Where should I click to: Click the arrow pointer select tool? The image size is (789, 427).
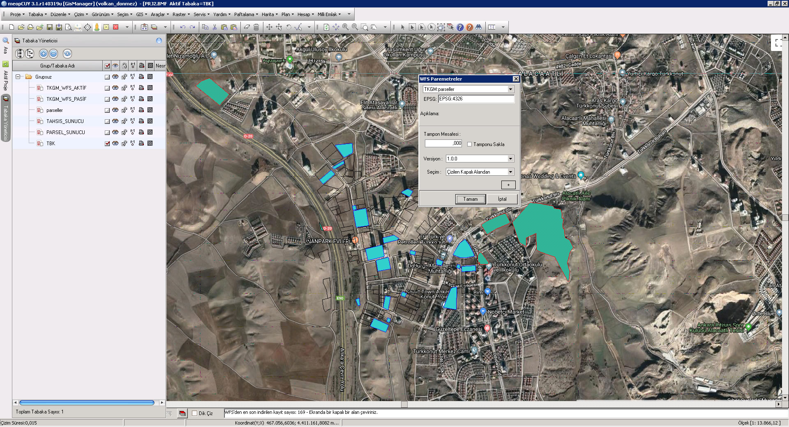pos(403,27)
